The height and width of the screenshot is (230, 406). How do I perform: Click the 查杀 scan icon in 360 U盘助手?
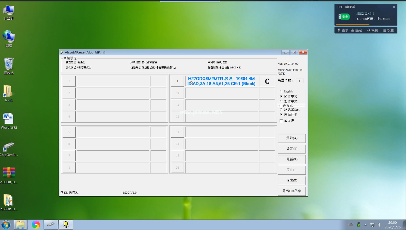coord(343,30)
